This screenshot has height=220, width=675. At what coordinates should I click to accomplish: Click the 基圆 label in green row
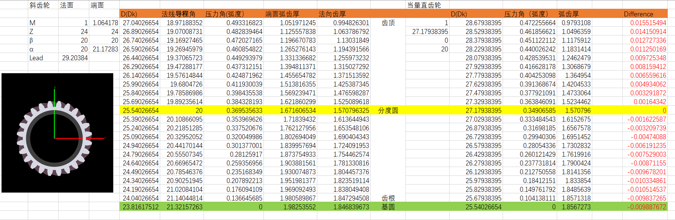(x=388, y=207)
